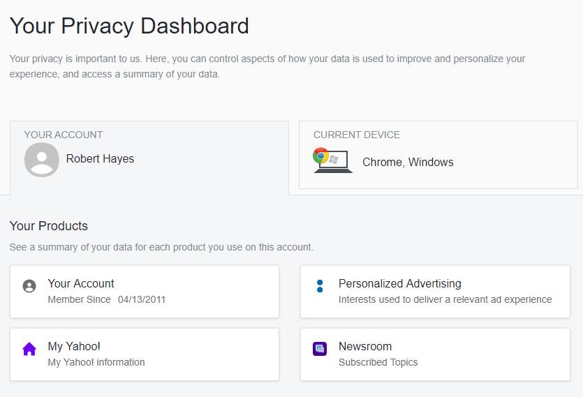Click the Chrome laptop device icon
The height and width of the screenshot is (397, 583).
point(333,160)
